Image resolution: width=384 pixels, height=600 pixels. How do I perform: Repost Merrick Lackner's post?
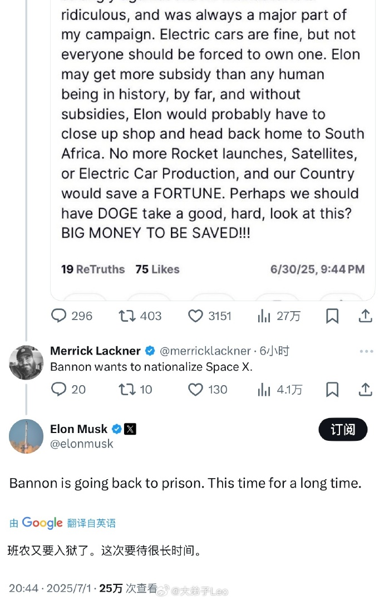pyautogui.click(x=127, y=390)
